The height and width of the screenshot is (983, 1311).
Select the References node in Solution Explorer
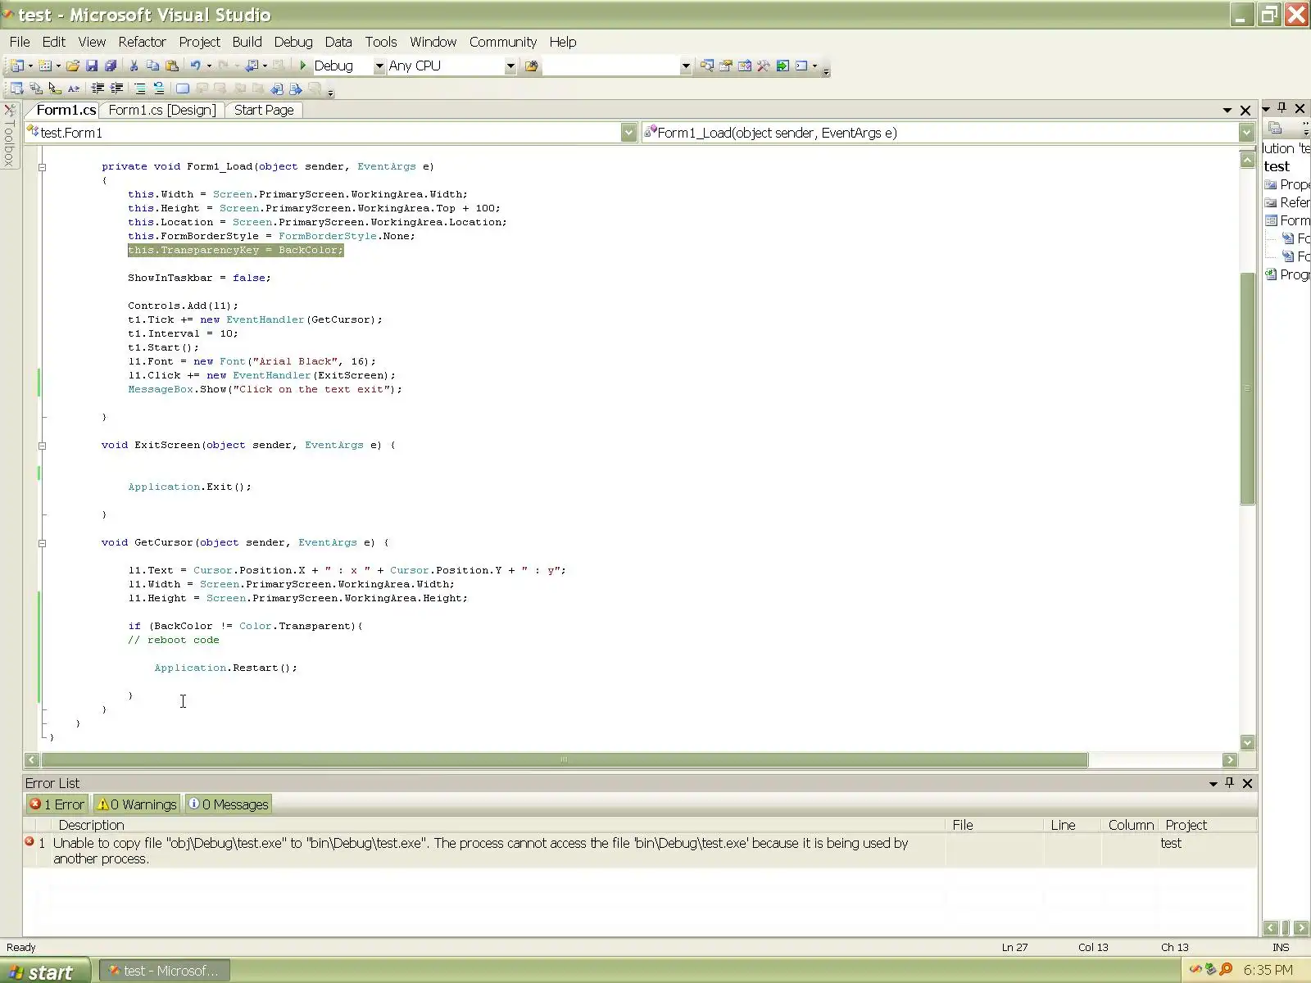click(1287, 202)
